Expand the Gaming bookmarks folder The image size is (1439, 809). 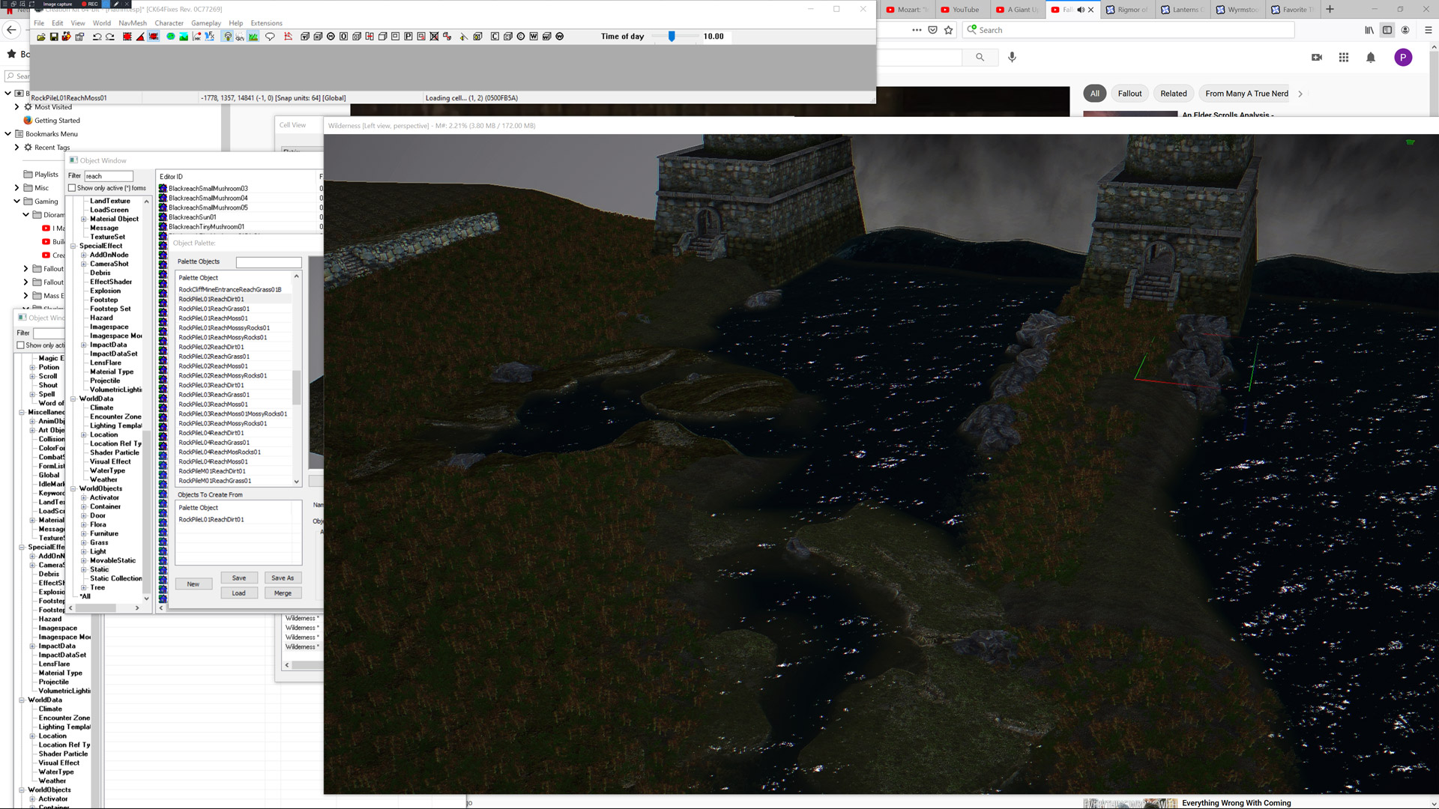point(16,202)
